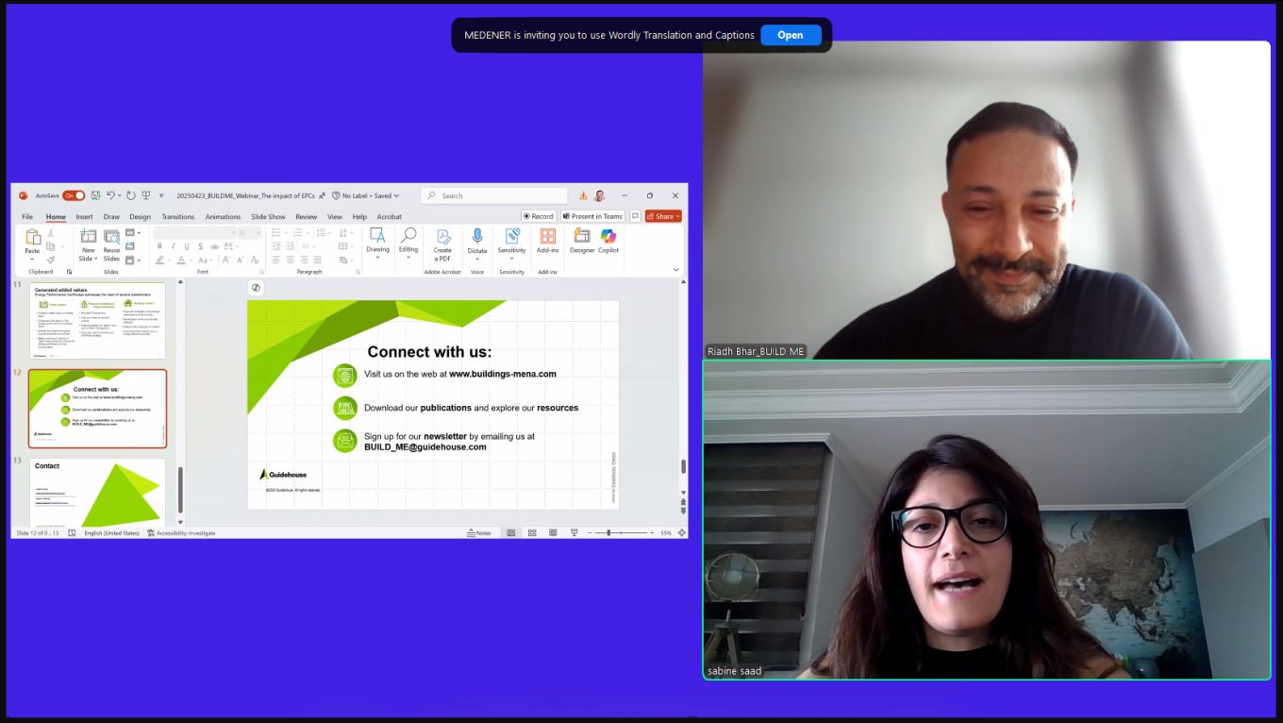Toggle text Shadow formatting
This screenshot has width=1283, height=723.
[x=199, y=246]
